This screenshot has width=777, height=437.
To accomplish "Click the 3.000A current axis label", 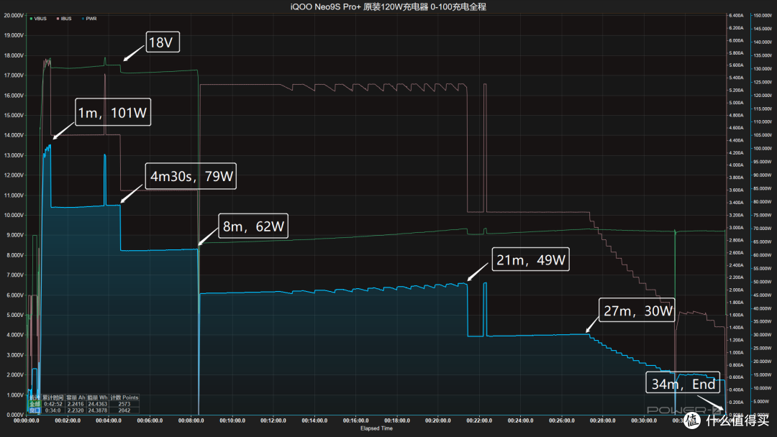I will [737, 228].
